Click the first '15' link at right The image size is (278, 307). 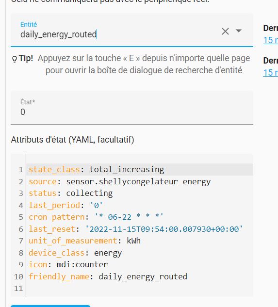coord(270,40)
